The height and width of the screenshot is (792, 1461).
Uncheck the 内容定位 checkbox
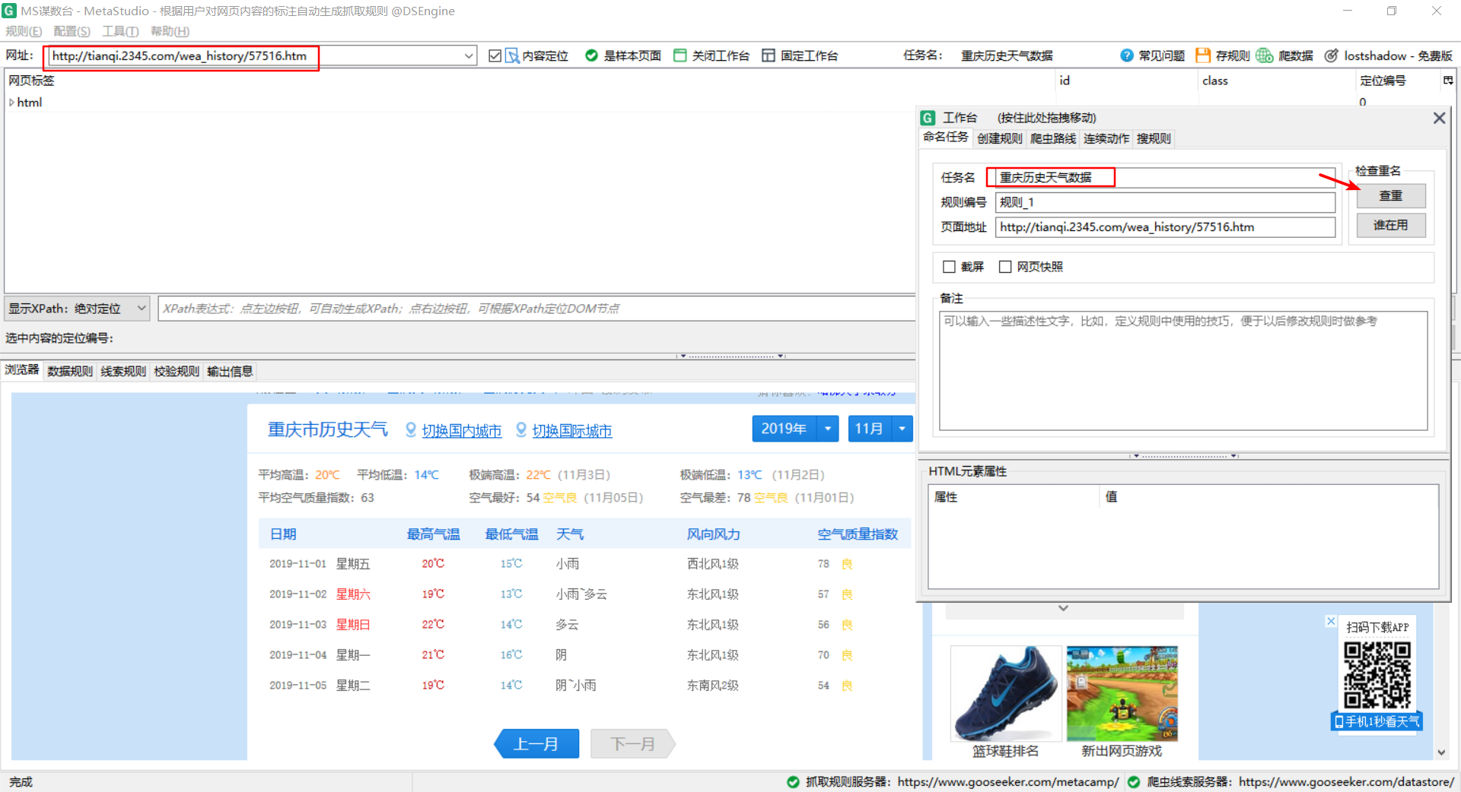coord(495,55)
